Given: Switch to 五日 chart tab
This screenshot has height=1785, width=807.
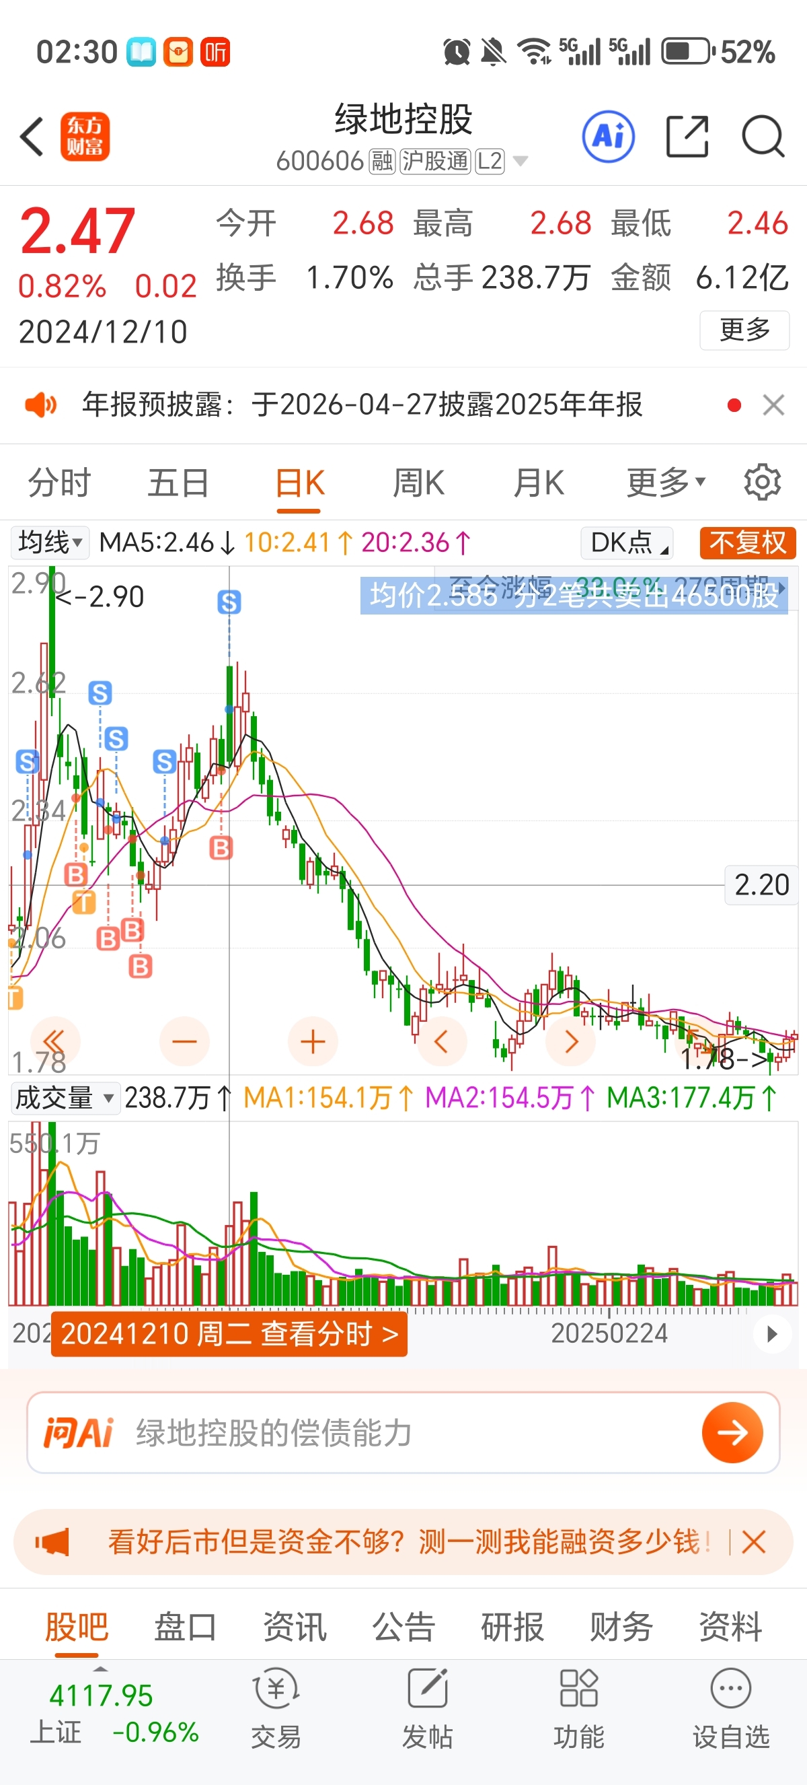Looking at the screenshot, I should point(179,483).
